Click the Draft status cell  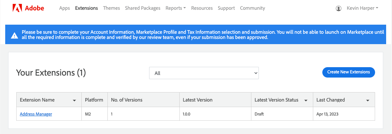click(282, 114)
